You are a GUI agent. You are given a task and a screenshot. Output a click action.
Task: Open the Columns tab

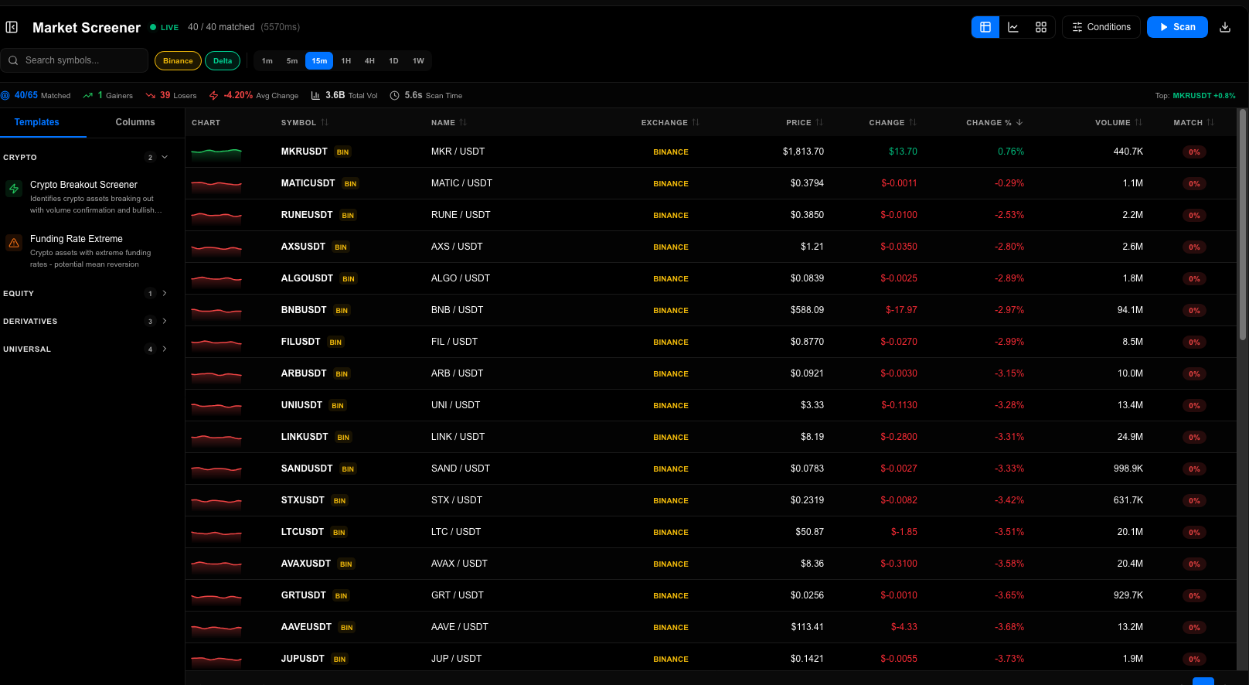(135, 122)
